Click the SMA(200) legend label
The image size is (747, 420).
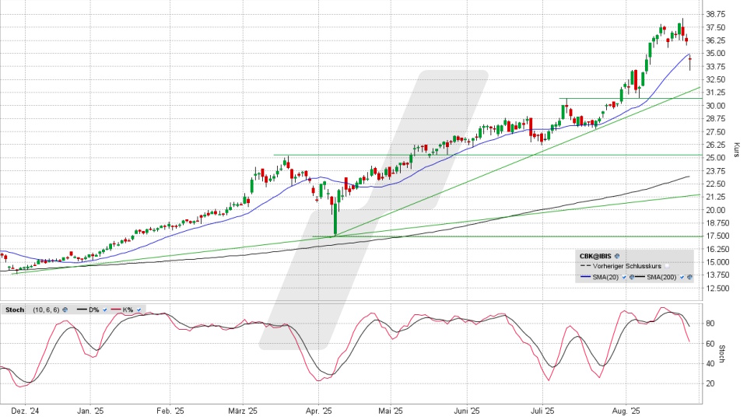(x=661, y=277)
